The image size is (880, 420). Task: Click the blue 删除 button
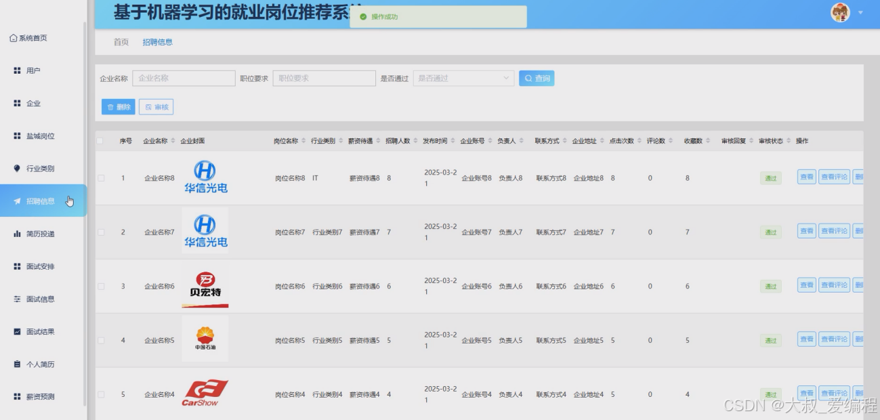tap(119, 107)
